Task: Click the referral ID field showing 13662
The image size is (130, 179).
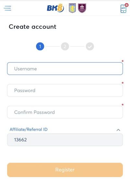Action: pyautogui.click(x=65, y=140)
